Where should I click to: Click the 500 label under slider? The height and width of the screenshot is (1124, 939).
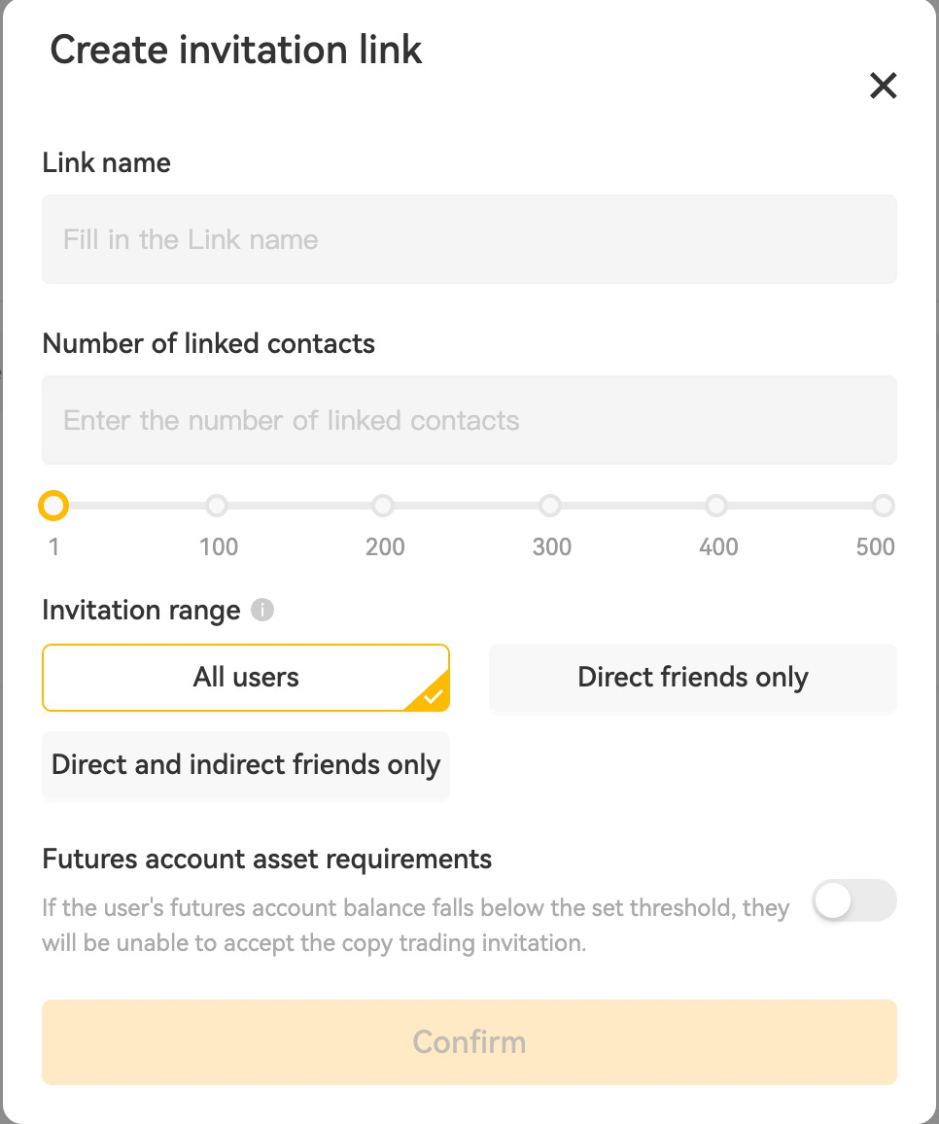pyautogui.click(x=875, y=546)
